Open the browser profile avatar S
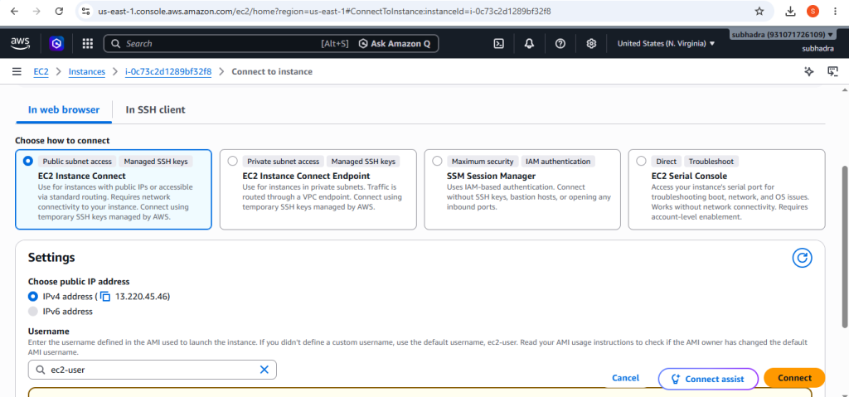The image size is (849, 397). pos(813,11)
